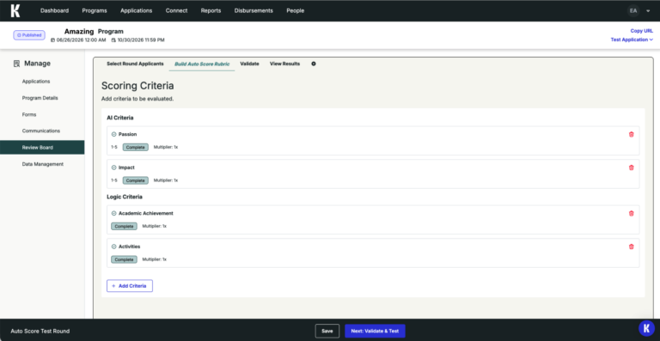Screen dimensions: 660x341
Task: Click the Amazing Program title
Action: [94, 32]
